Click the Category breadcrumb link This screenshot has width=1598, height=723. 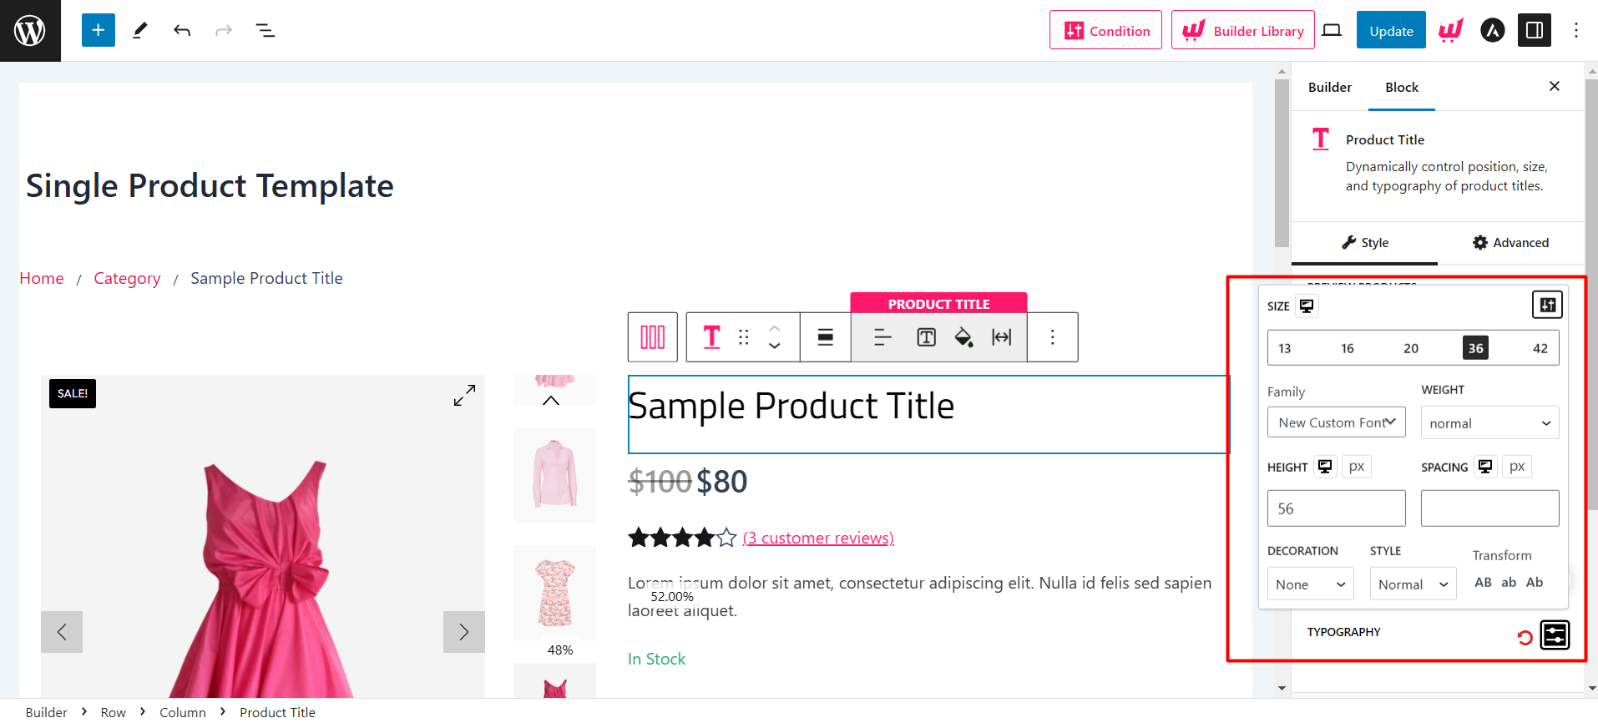[127, 278]
